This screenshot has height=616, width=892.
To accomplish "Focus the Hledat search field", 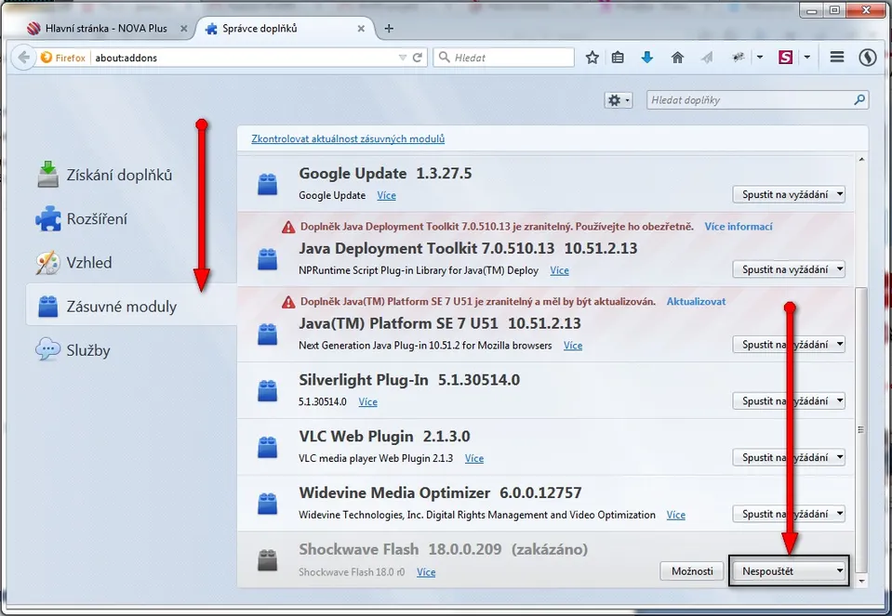I will pyautogui.click(x=504, y=58).
